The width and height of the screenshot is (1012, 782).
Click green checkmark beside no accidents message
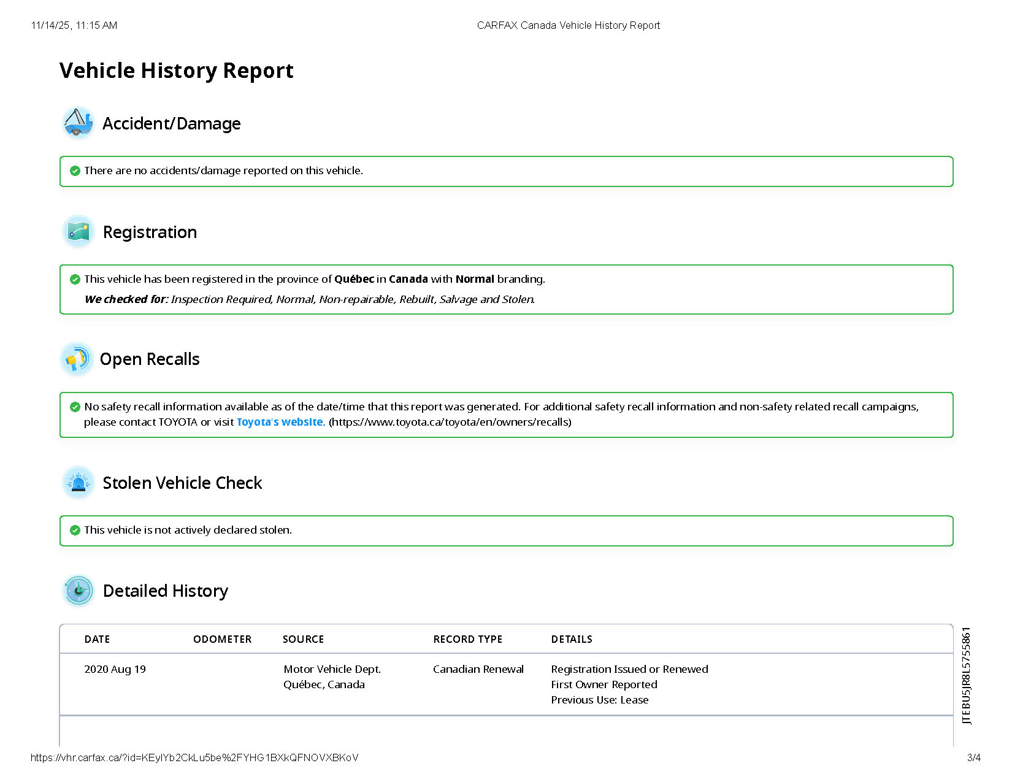click(75, 171)
